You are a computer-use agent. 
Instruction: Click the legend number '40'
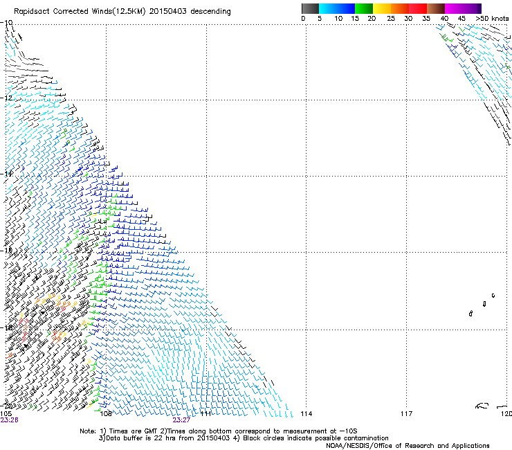click(444, 19)
